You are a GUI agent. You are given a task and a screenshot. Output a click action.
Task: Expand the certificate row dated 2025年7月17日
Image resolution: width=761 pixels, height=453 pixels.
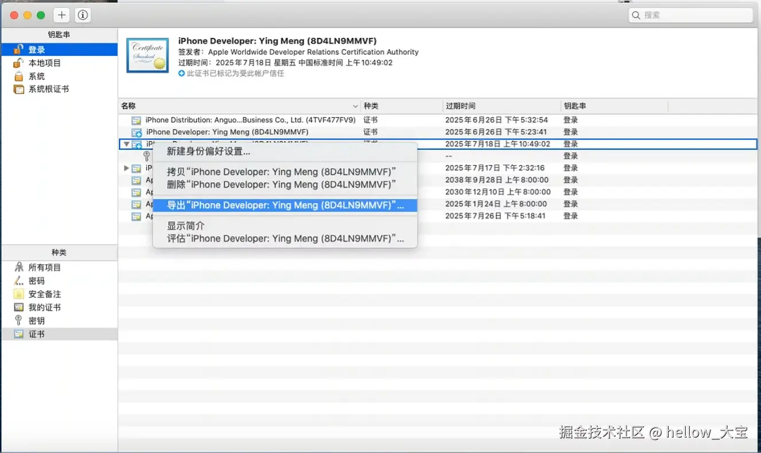[126, 168]
